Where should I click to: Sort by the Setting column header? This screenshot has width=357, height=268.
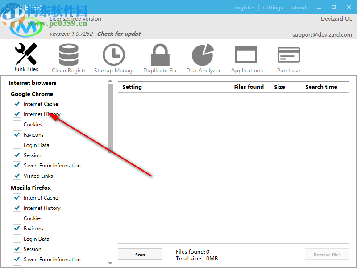coord(132,87)
